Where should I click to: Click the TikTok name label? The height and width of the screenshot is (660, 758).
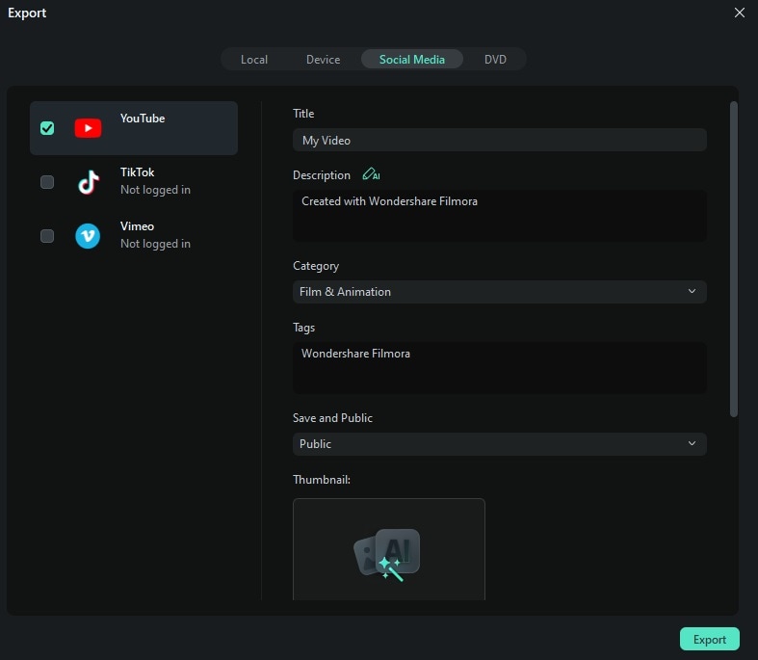tap(138, 172)
